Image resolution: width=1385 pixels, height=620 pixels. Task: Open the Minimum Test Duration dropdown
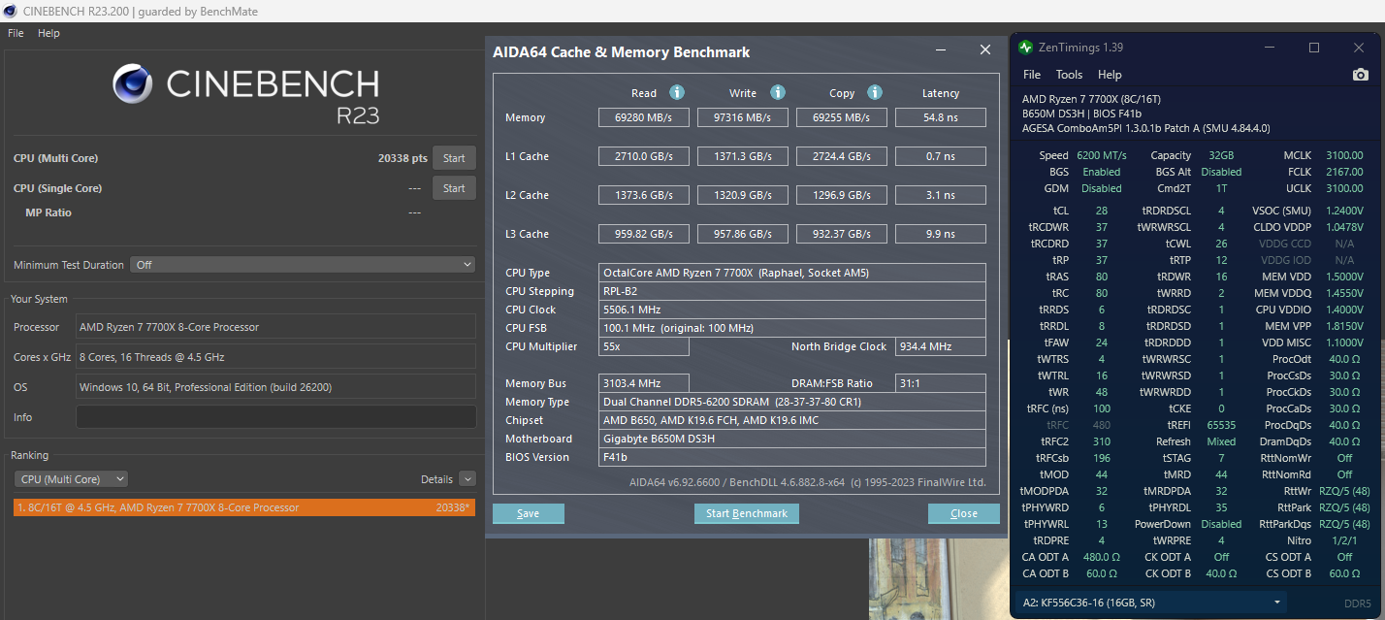pyautogui.click(x=303, y=264)
